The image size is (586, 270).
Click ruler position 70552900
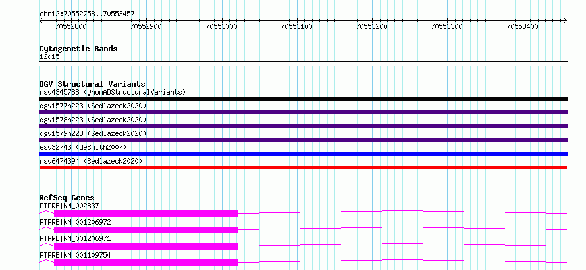pyautogui.click(x=146, y=26)
